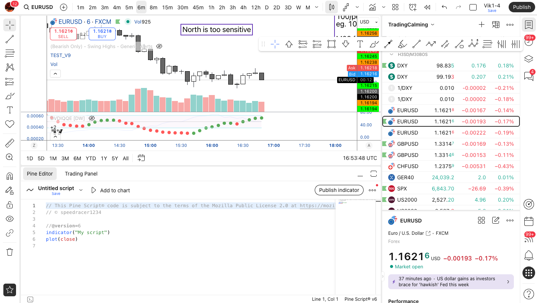
Task: Open the notifications bell icon
Action: (x=529, y=256)
